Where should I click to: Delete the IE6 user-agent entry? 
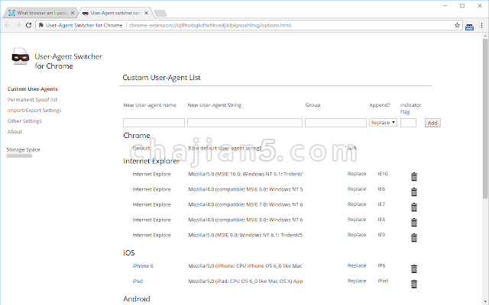[x=414, y=192]
